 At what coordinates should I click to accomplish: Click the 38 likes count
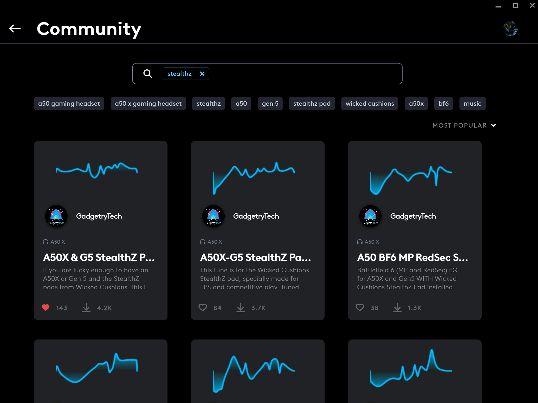(374, 308)
